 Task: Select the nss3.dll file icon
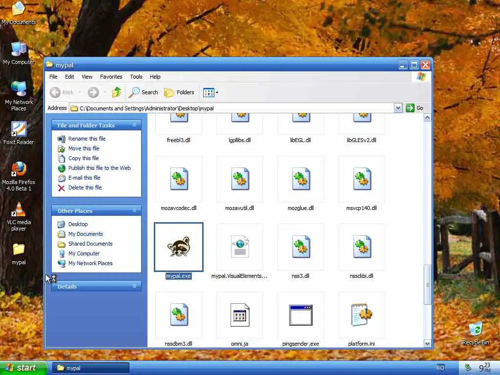point(301,247)
